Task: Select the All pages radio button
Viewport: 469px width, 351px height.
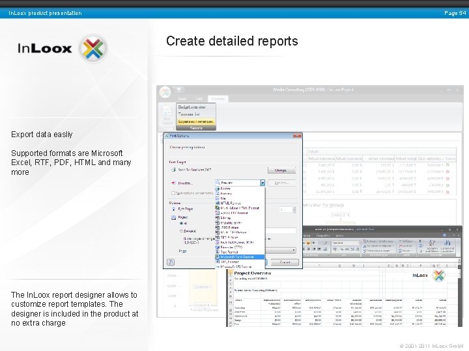Action: pos(181,223)
